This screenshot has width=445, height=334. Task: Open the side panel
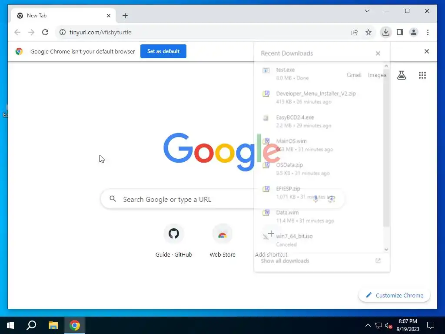(400, 32)
